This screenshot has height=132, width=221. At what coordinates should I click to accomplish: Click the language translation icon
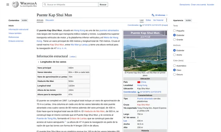[153, 15]
